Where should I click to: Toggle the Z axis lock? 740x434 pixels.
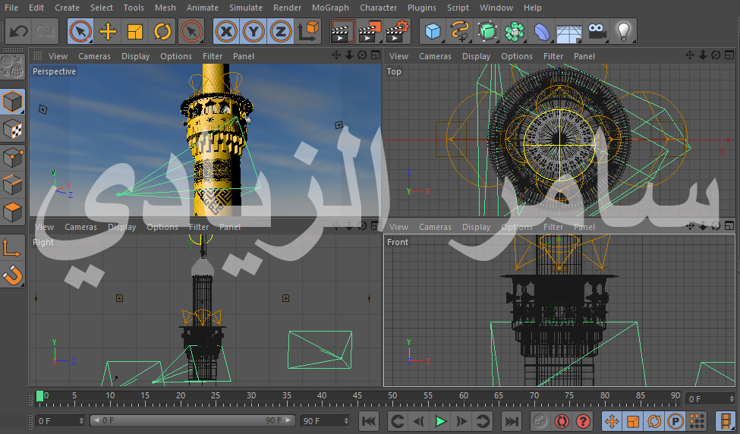pyautogui.click(x=280, y=32)
